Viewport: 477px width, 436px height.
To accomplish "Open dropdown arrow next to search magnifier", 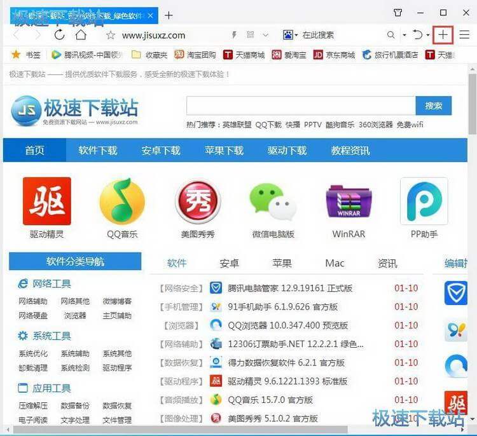I will [404, 35].
